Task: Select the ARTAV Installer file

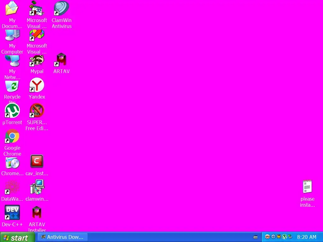Action: (x=37, y=219)
